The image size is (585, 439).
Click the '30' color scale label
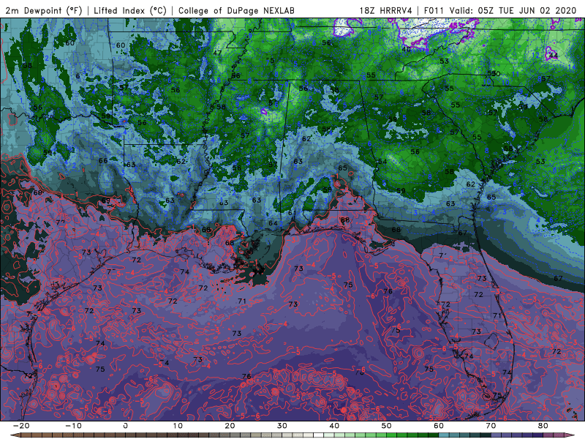pyautogui.click(x=282, y=426)
